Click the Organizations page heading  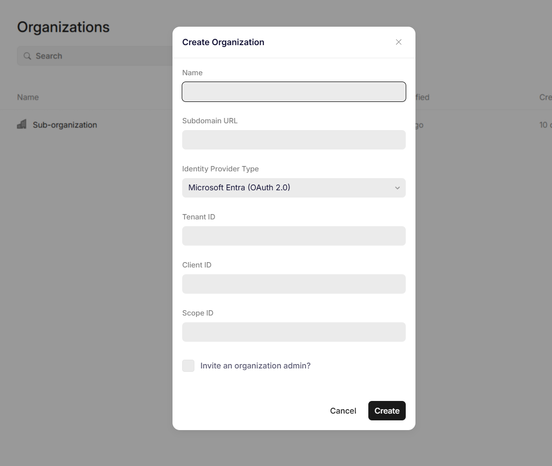[x=63, y=27]
